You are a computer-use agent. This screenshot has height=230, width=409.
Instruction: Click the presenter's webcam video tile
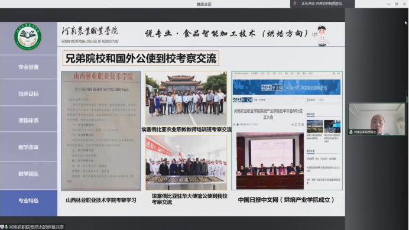376,119
